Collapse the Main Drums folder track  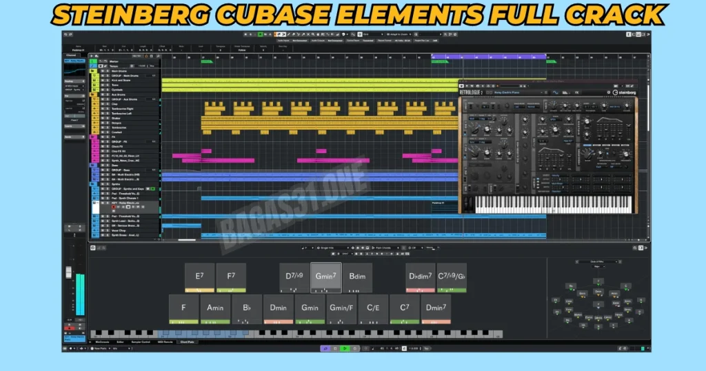coord(92,71)
